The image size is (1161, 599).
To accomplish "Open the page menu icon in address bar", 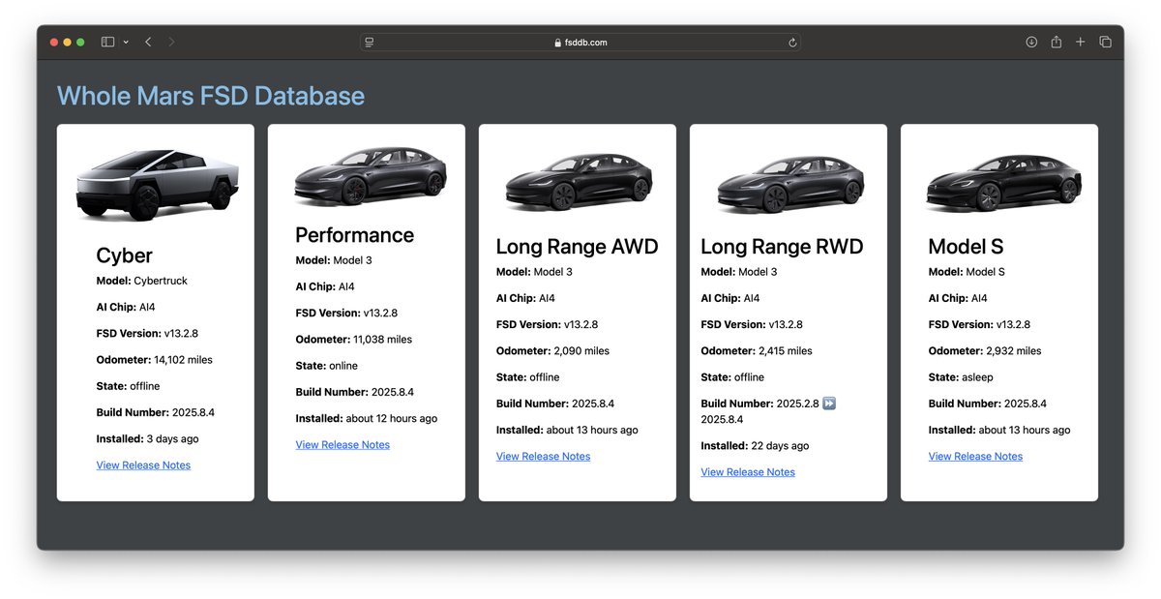I will (370, 43).
